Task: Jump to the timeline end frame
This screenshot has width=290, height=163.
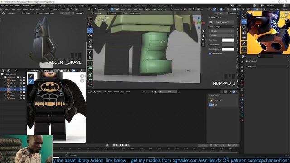Action: tap(129, 145)
